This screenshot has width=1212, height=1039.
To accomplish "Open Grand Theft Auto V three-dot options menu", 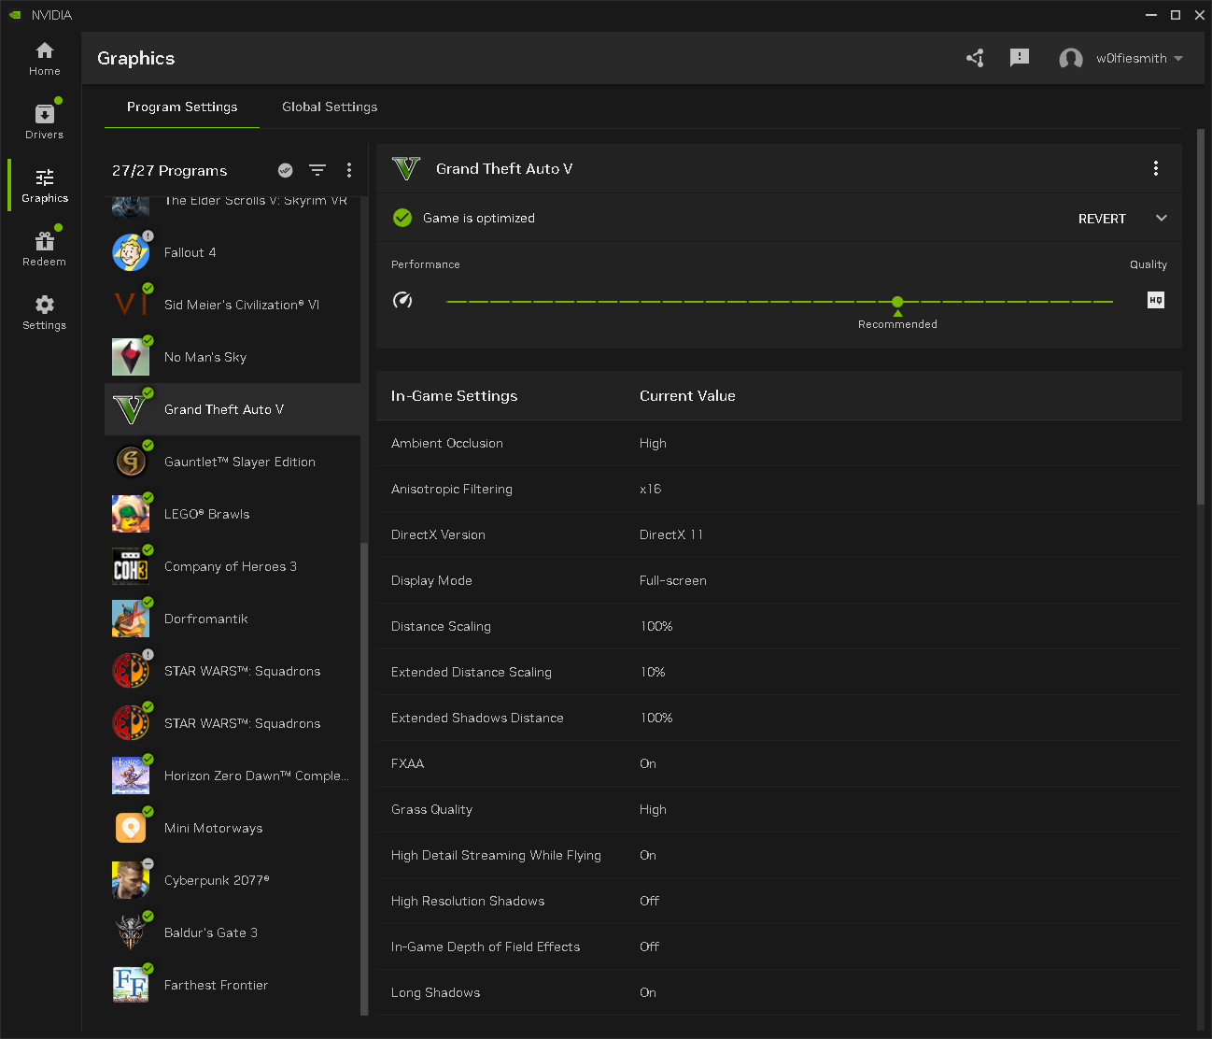I will click(1156, 168).
